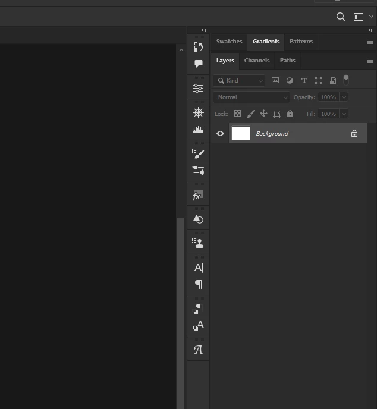Viewport: 377px width, 409px height.
Task: Collapse the right panels double arrow
Action: 370,30
